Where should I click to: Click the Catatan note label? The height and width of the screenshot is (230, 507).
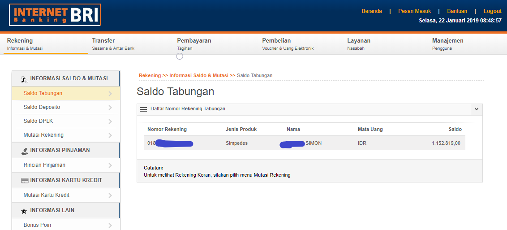point(154,168)
